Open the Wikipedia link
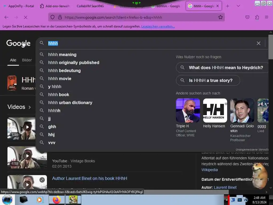This screenshot has width=273, height=205. [210, 170]
